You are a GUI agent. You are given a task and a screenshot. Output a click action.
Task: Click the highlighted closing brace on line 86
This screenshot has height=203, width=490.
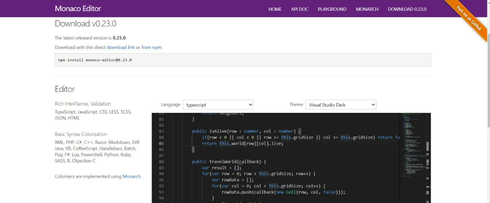(194, 149)
